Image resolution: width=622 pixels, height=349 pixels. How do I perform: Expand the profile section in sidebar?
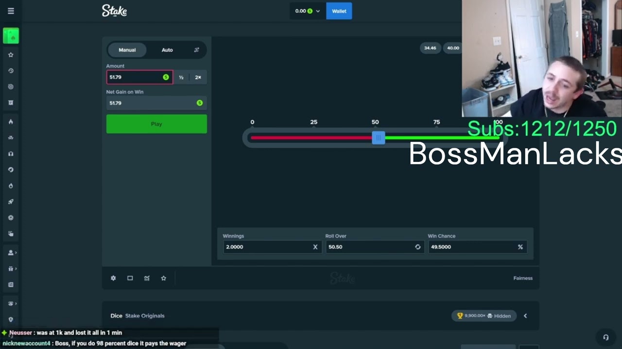point(12,253)
